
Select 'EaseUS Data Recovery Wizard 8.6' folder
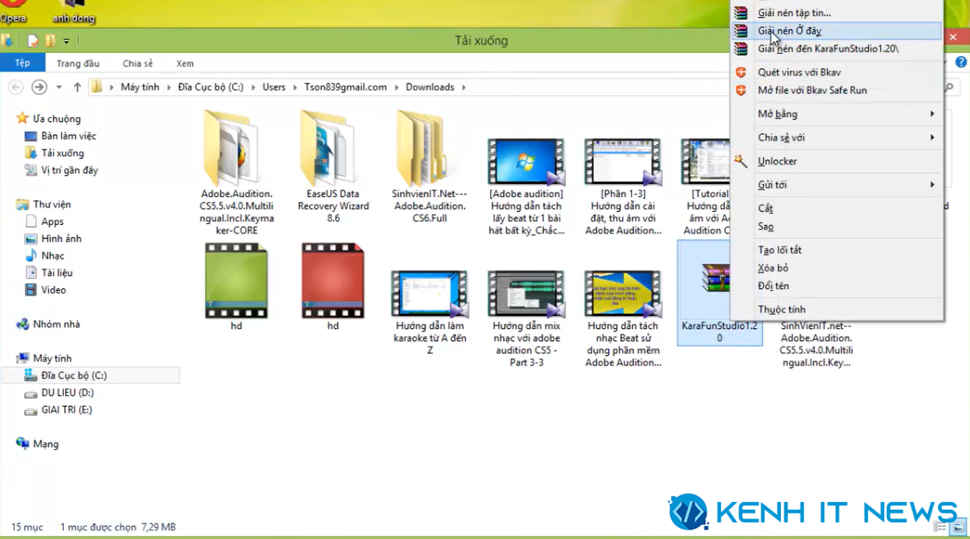click(x=333, y=166)
